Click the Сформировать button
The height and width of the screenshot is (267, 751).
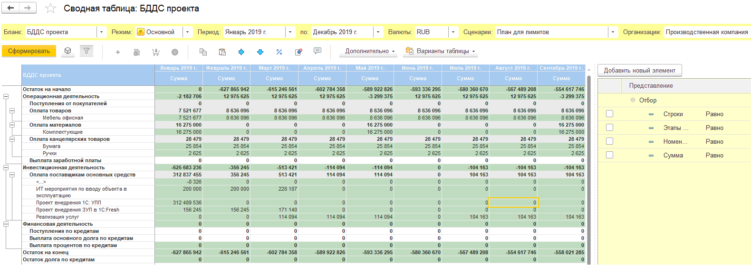pyautogui.click(x=29, y=51)
